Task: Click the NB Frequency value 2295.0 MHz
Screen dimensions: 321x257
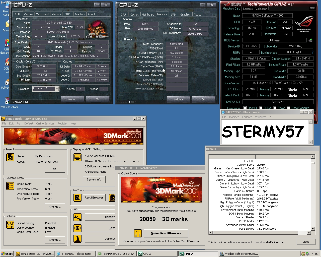Action: tap(195, 33)
